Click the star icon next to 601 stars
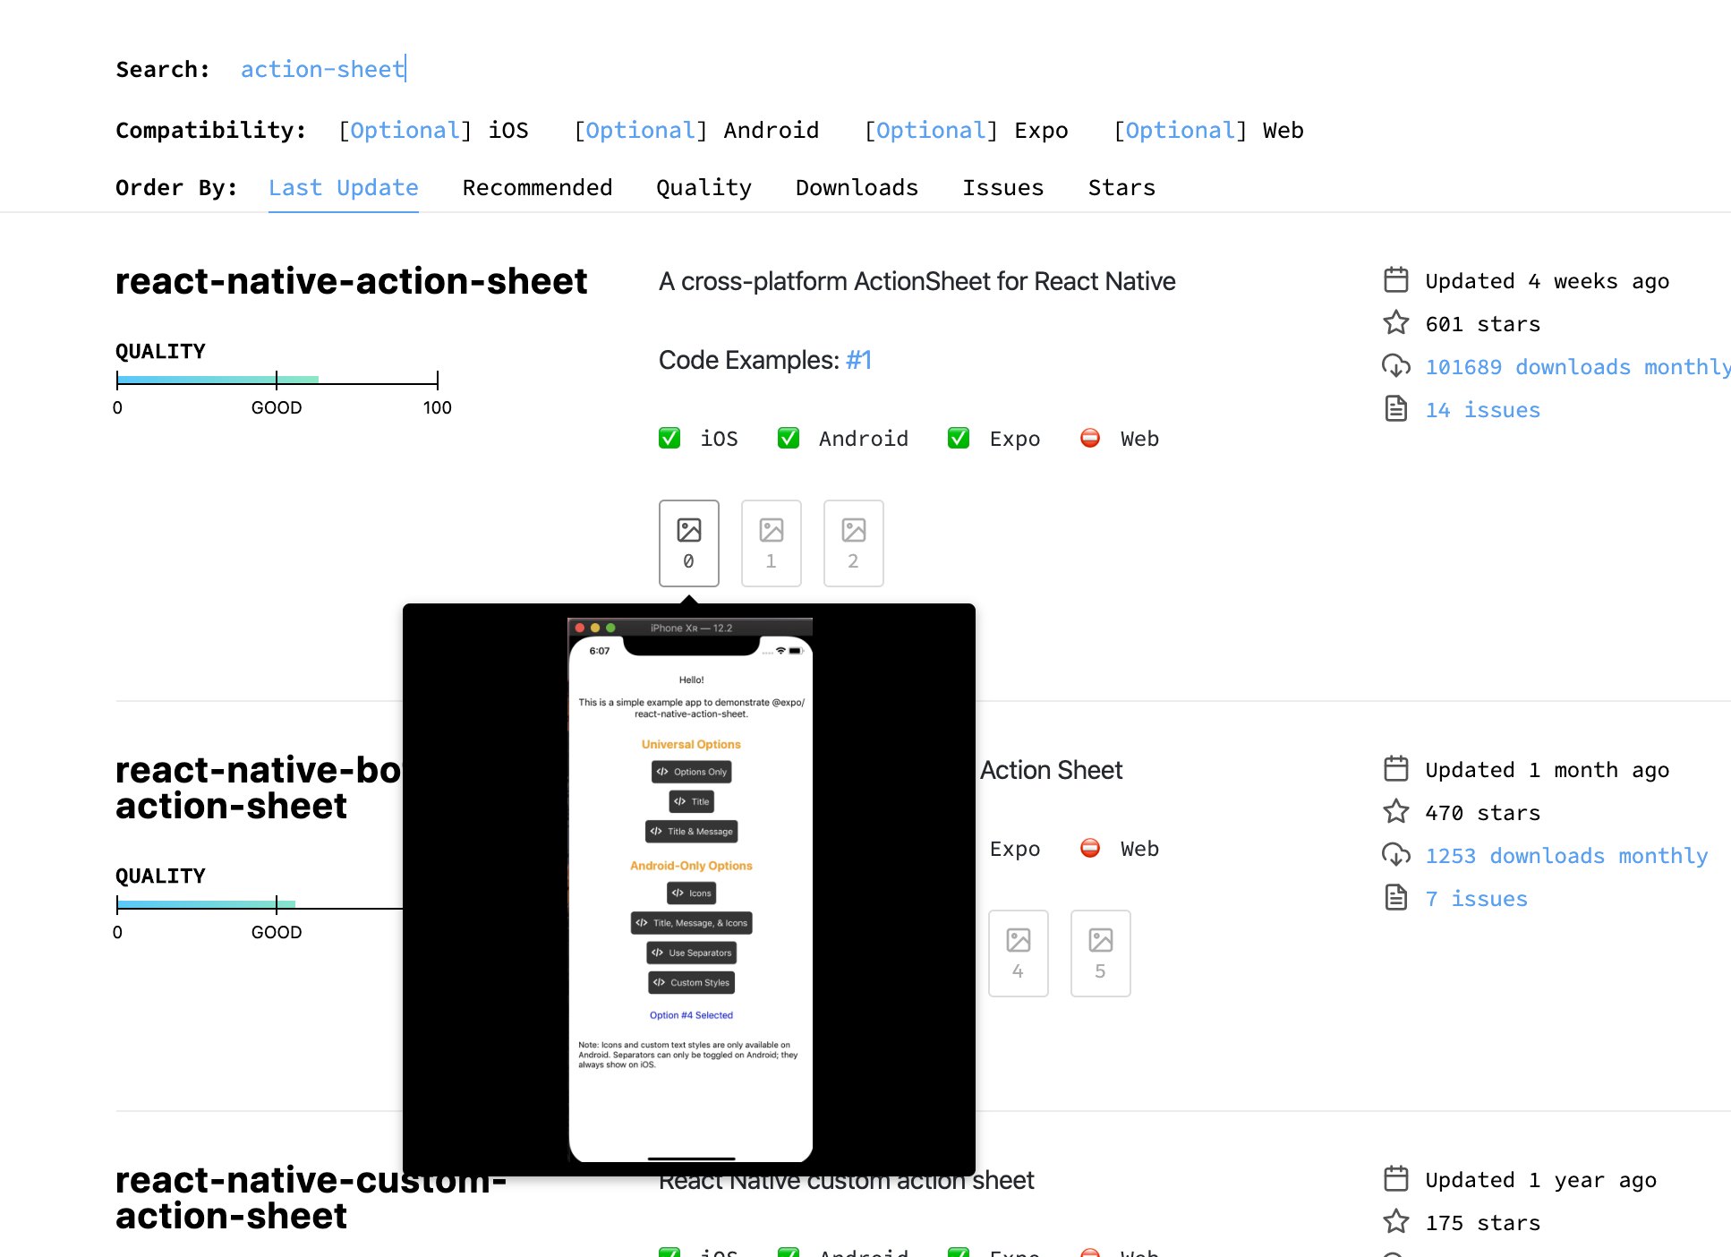The height and width of the screenshot is (1257, 1731). [1396, 323]
